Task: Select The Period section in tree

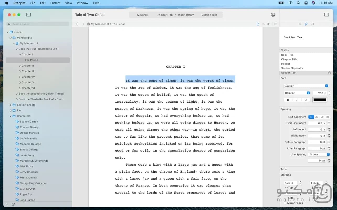Action: pos(38,60)
